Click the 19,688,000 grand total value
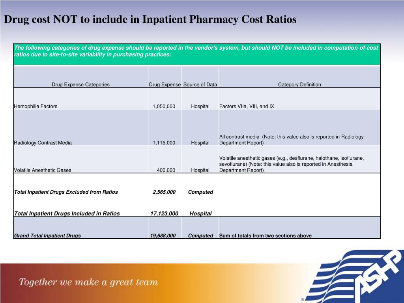Viewport: 404px width, 303px height. coord(163,236)
